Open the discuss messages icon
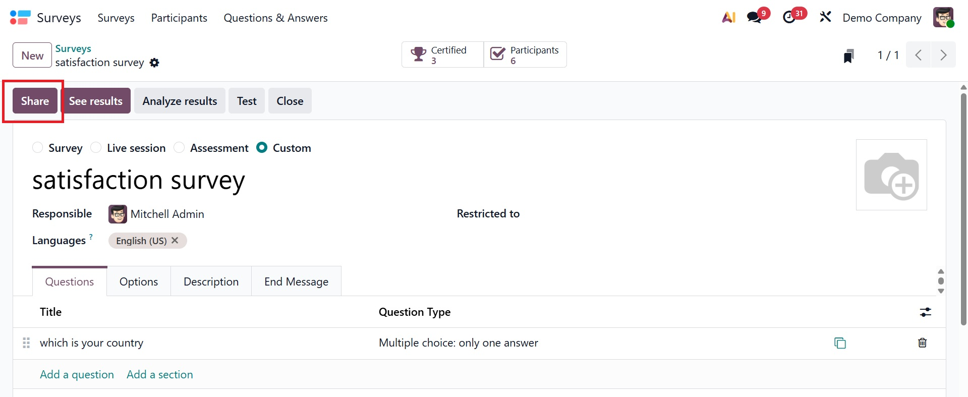 (x=755, y=18)
